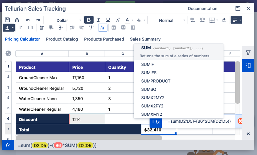Click the fill color bucket icon
Screen dimensions: 257x155
pyautogui.click(x=139, y=20)
